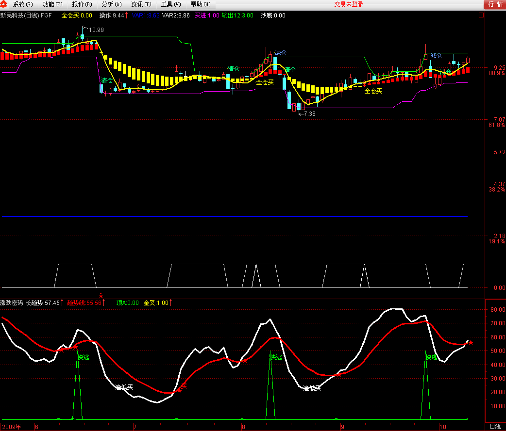The width and height of the screenshot is (506, 431).
Task: Click the 行情 button at top right
Action: coord(494,4)
